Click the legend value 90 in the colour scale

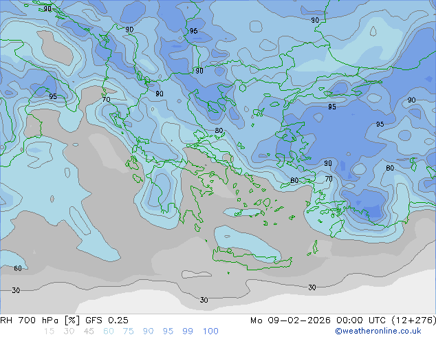[148, 331]
